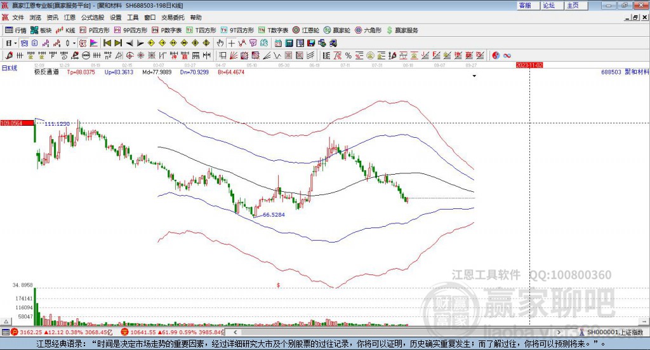Toggle the colorful flag icon in toolbar
Viewport: 650px width, 350px height.
pos(94,43)
